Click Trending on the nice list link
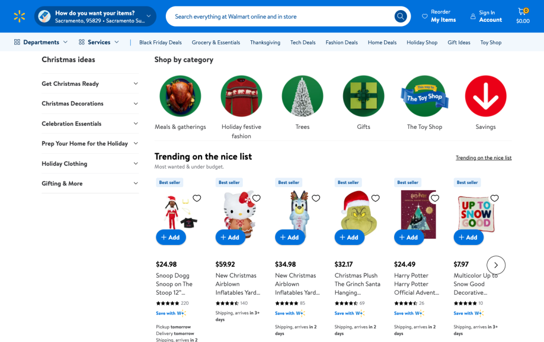Image resolution: width=544 pixels, height=342 pixels. [x=483, y=157]
